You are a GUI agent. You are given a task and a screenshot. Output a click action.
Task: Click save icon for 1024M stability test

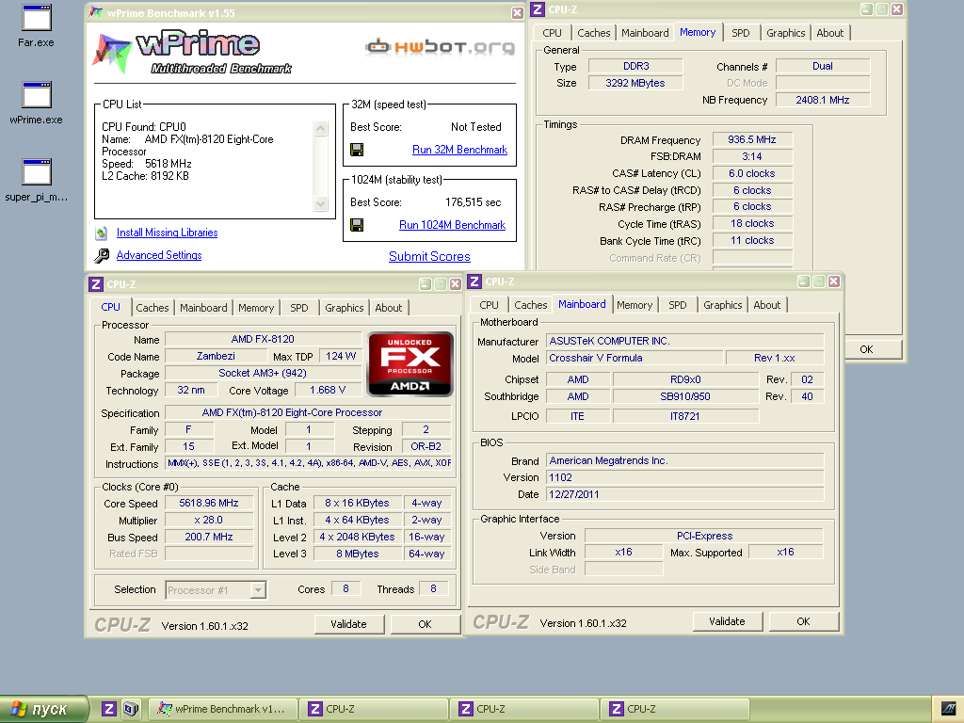pos(357,225)
